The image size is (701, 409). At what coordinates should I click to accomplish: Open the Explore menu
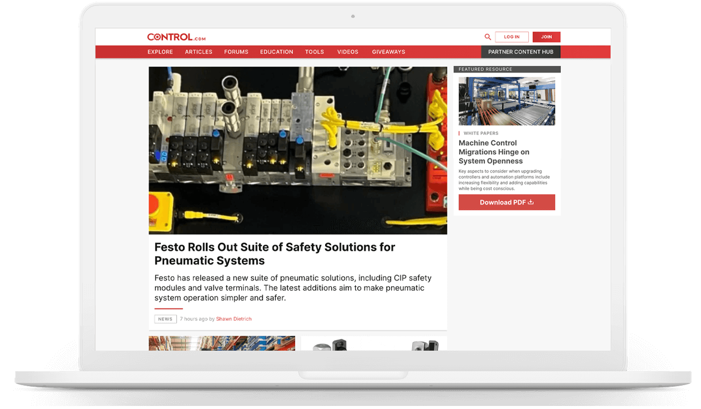tap(160, 52)
